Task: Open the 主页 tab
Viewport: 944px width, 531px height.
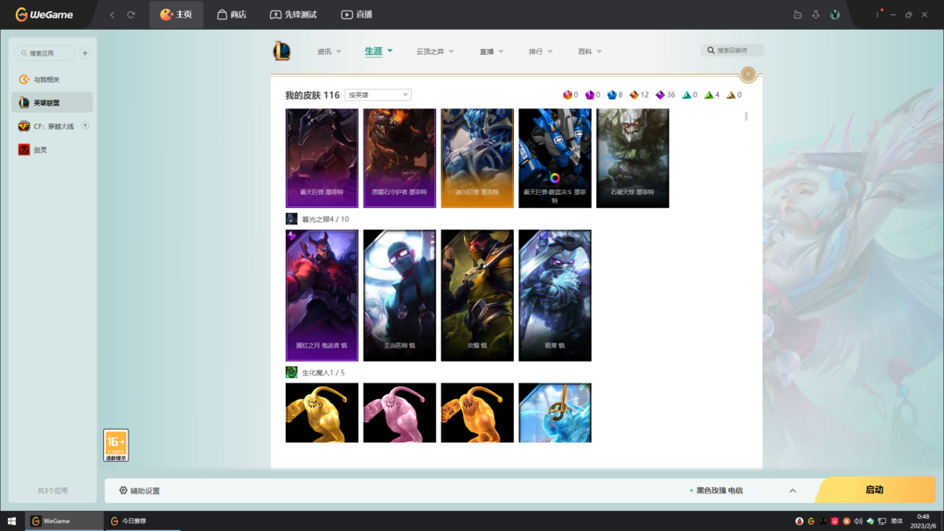Action: tap(176, 15)
